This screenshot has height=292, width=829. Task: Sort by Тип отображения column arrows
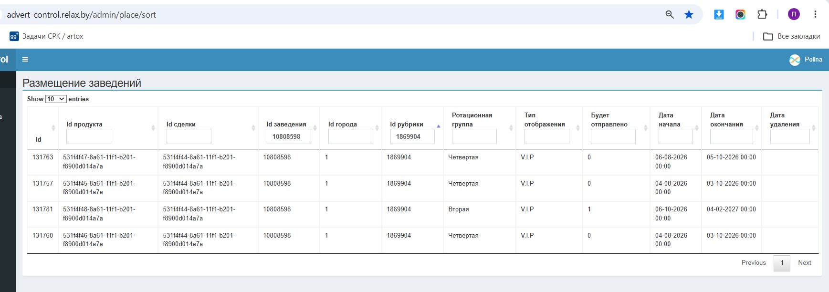coord(577,128)
